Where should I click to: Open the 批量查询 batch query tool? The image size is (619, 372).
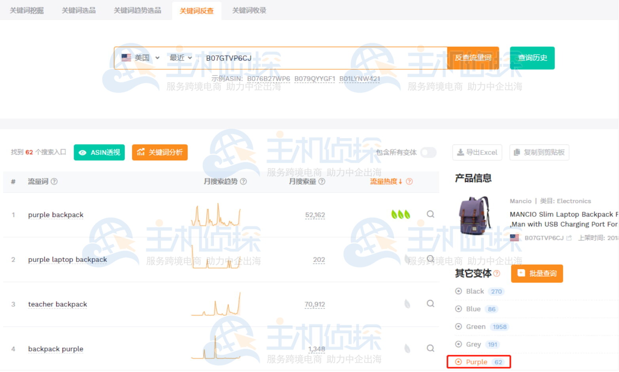pos(537,273)
